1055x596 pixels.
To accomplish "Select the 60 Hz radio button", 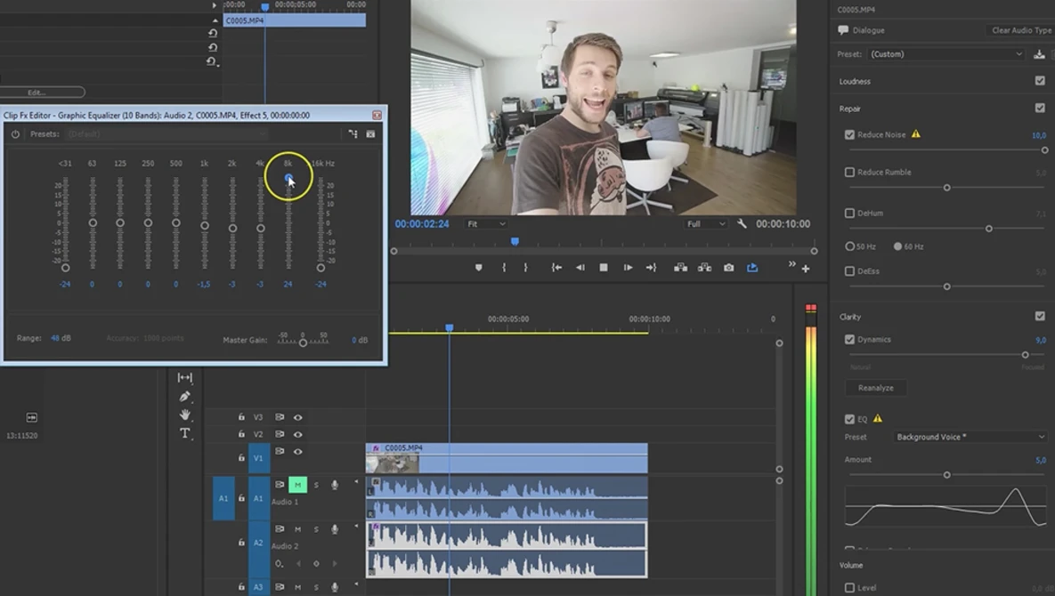I will tap(897, 246).
